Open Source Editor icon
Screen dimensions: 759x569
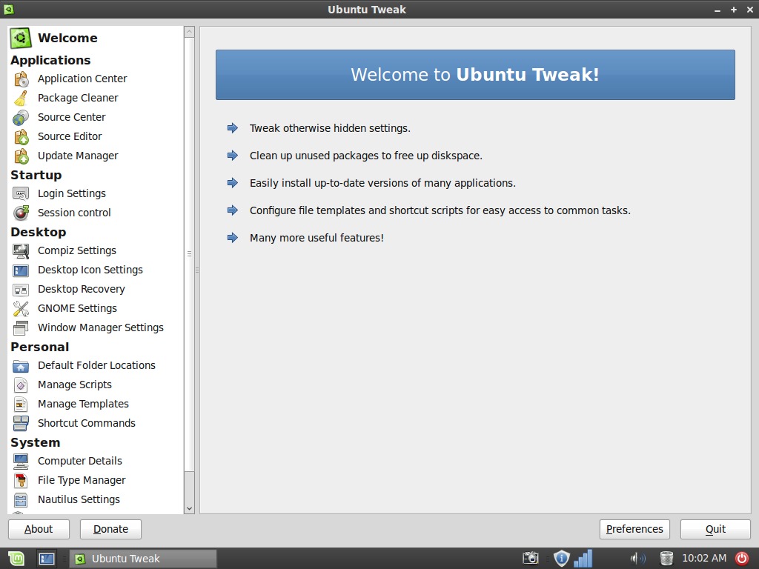(x=21, y=136)
